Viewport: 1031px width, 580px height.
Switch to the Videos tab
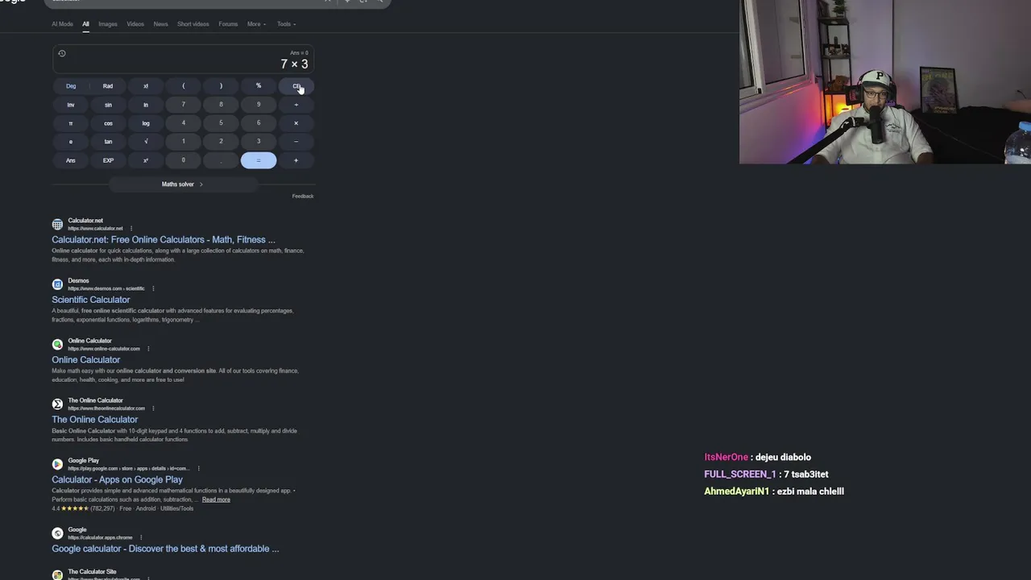[x=135, y=24]
